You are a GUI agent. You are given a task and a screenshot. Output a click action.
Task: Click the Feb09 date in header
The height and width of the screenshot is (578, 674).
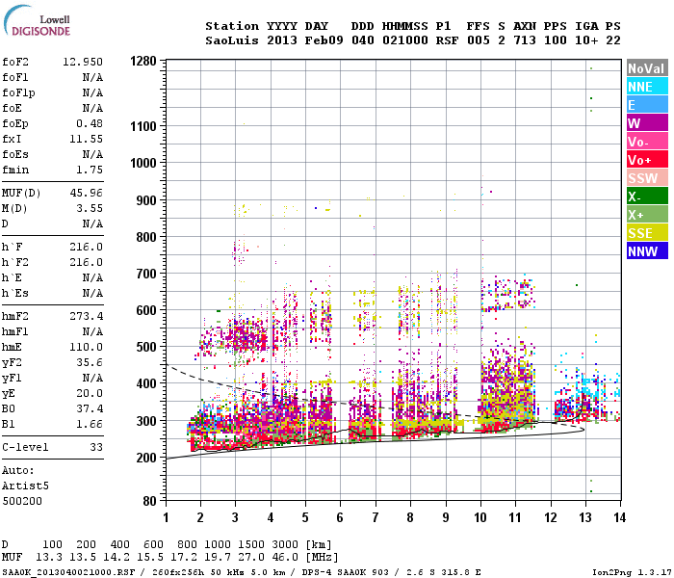coord(324,40)
